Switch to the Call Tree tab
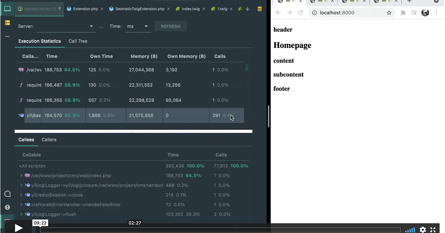Image resolution: width=445 pixels, height=233 pixels. (78, 41)
